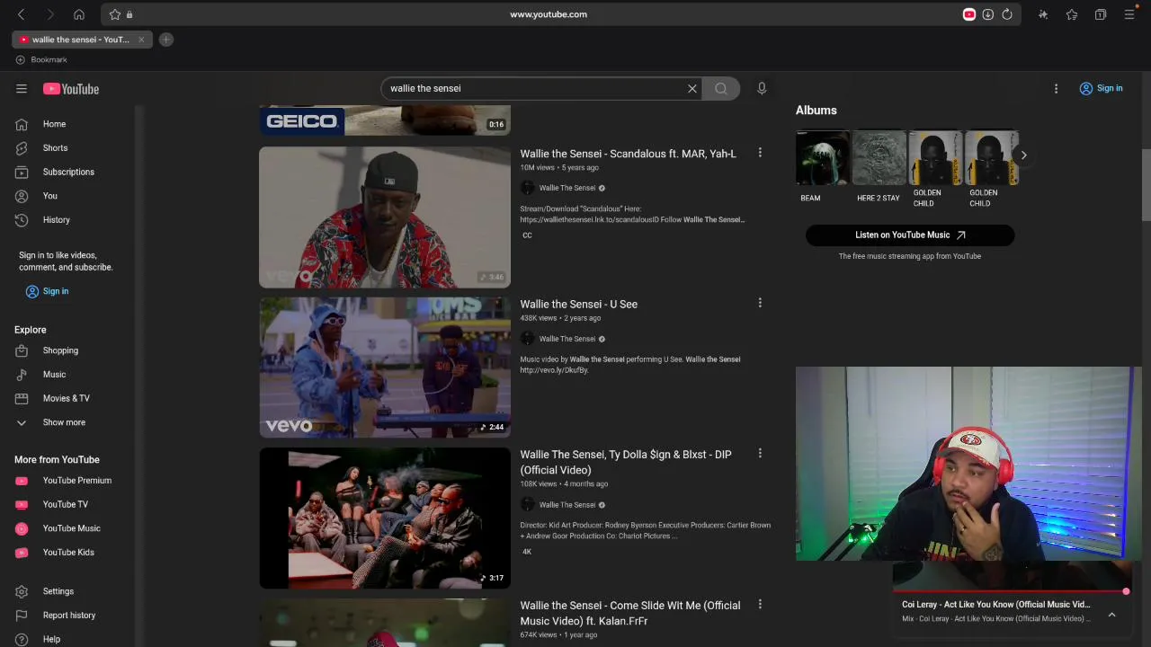
Task: Open title Wallie the Sensei - U See
Action: tap(578, 305)
